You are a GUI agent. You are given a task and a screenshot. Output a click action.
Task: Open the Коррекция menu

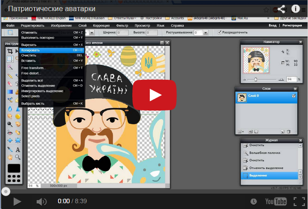pyautogui.click(x=101, y=25)
